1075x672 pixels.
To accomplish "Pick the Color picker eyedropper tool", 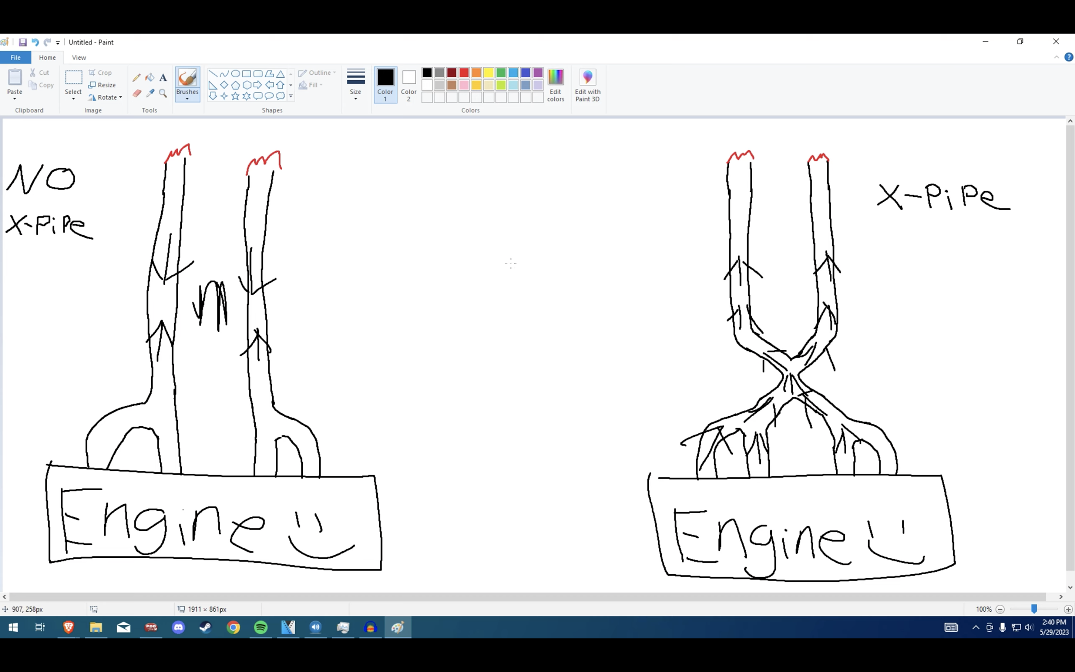I will [x=150, y=93].
